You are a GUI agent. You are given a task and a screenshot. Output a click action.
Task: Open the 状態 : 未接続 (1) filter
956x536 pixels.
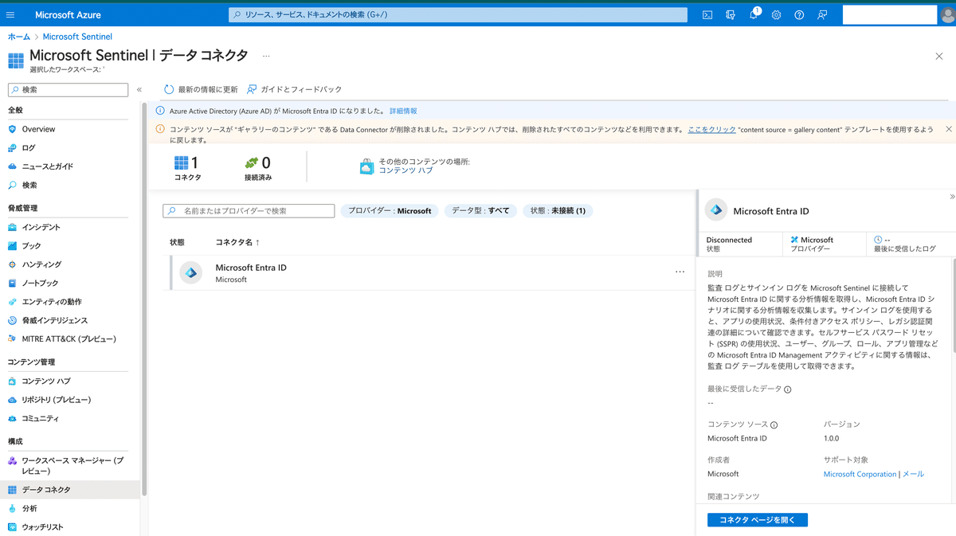558,211
